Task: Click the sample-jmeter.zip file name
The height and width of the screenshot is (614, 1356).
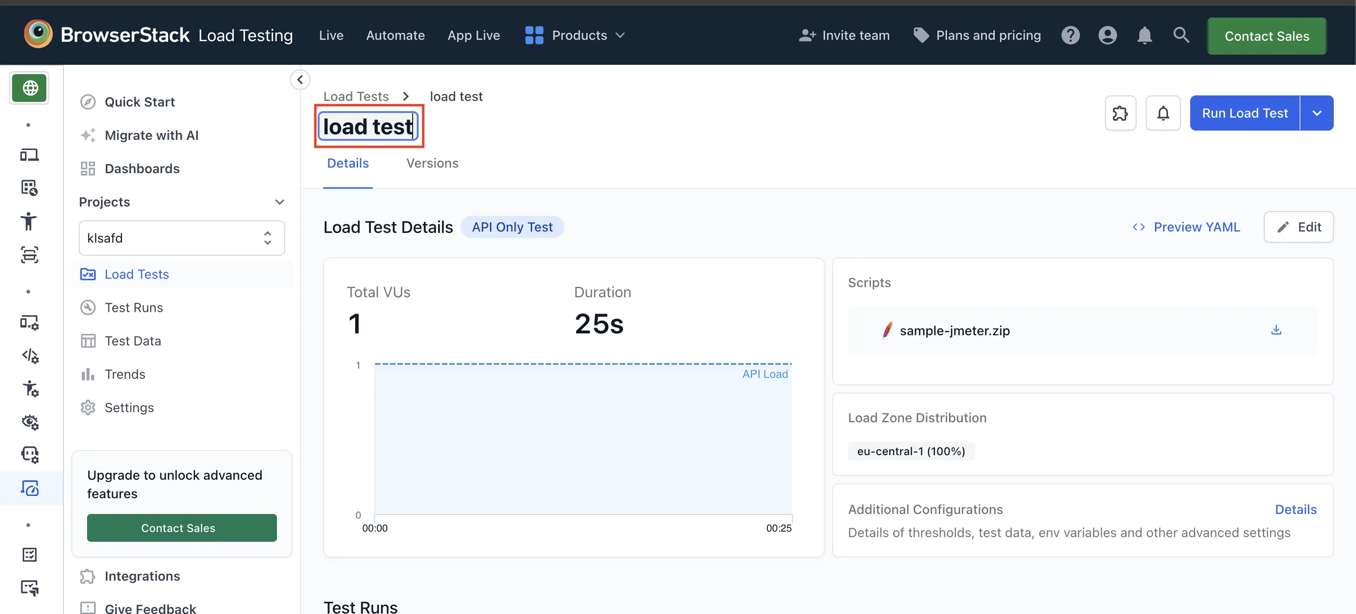Action: coord(954,331)
